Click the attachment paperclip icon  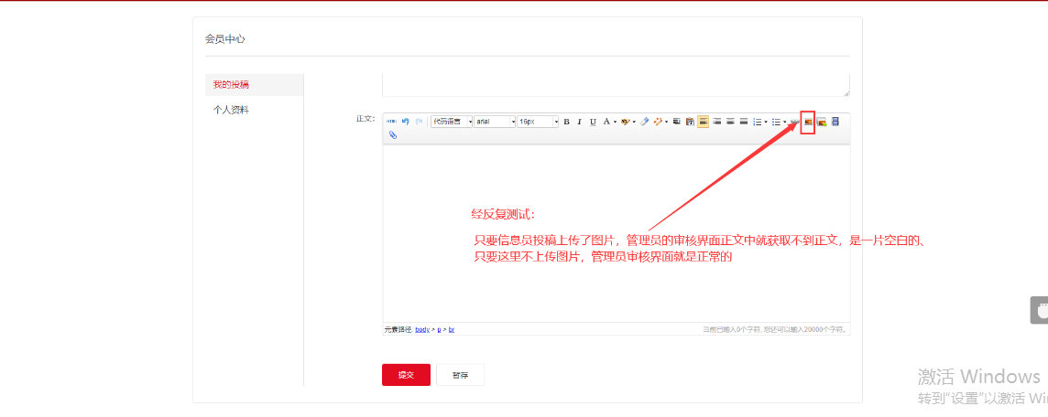pos(393,134)
